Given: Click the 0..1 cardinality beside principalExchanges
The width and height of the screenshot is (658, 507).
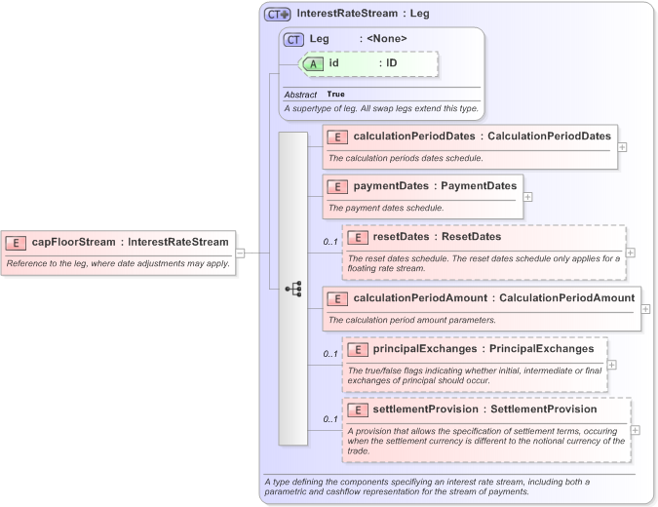Looking at the screenshot, I should [330, 354].
